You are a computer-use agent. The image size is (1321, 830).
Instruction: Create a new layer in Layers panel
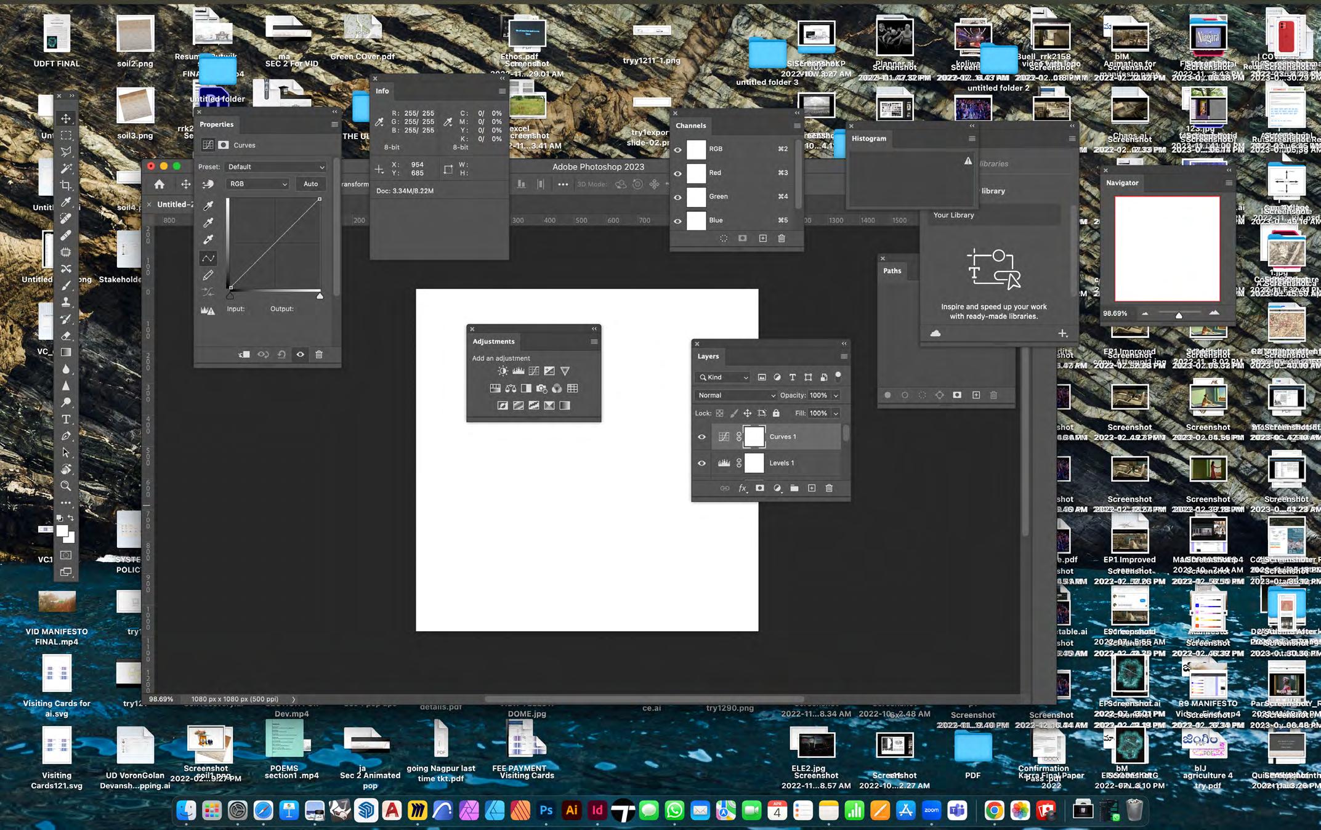pos(812,488)
